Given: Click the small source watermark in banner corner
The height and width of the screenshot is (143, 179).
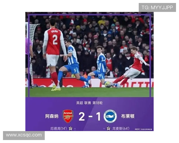Looking at the screenshot, I should 143,129.
